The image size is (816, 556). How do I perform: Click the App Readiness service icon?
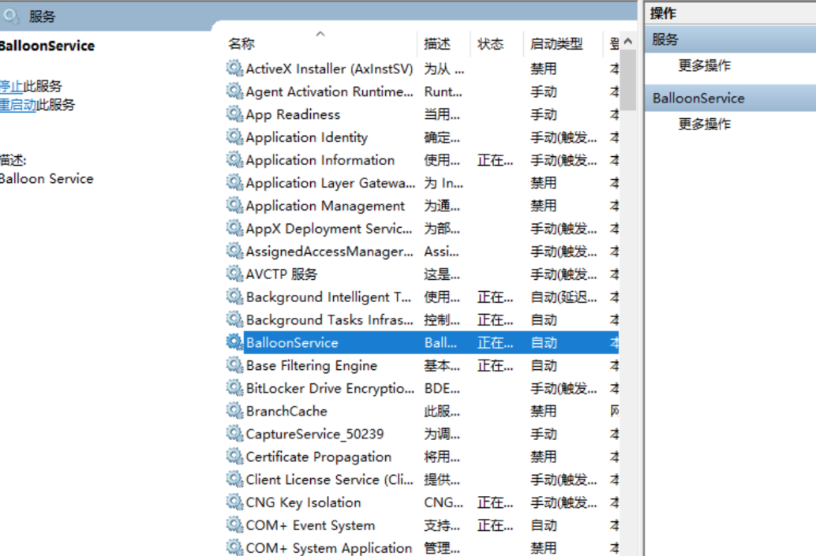click(x=234, y=114)
